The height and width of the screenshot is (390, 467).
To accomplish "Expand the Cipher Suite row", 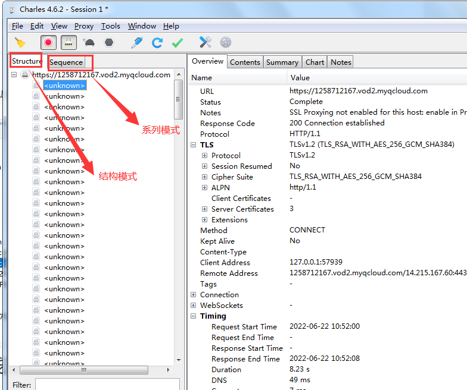I will coord(205,177).
